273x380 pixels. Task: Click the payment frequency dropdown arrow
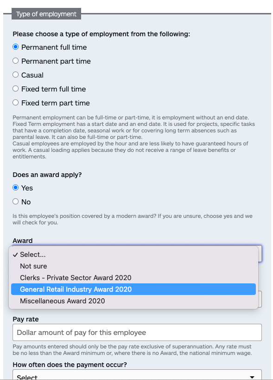click(x=252, y=377)
